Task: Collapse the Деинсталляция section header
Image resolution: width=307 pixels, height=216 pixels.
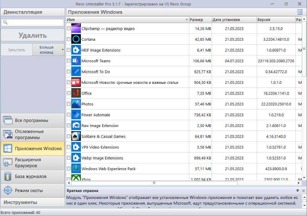Action: pos(33,12)
